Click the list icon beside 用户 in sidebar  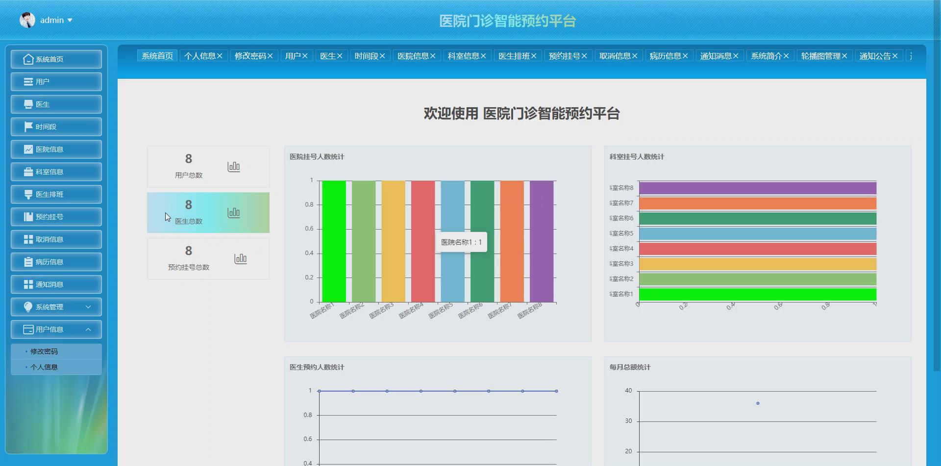click(x=28, y=82)
